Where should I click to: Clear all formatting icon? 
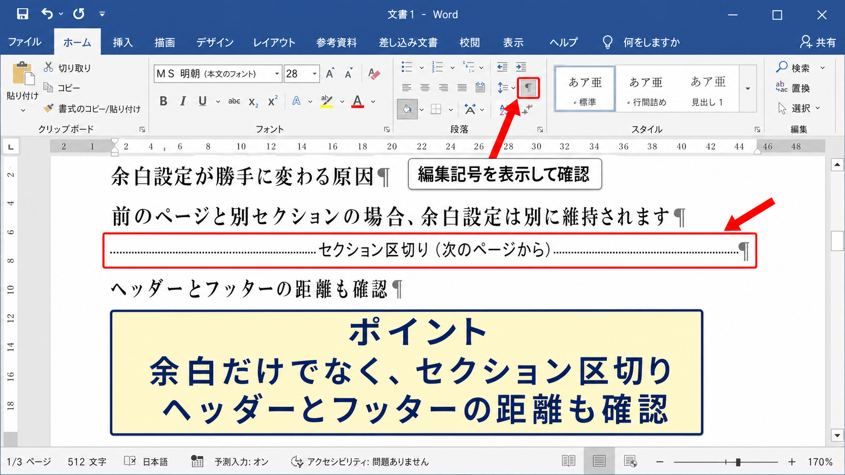point(374,74)
